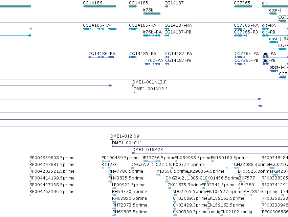Select the CG14187-RA transcript label
Screen dimensions: 288x217
pyautogui.click(x=178, y=25)
